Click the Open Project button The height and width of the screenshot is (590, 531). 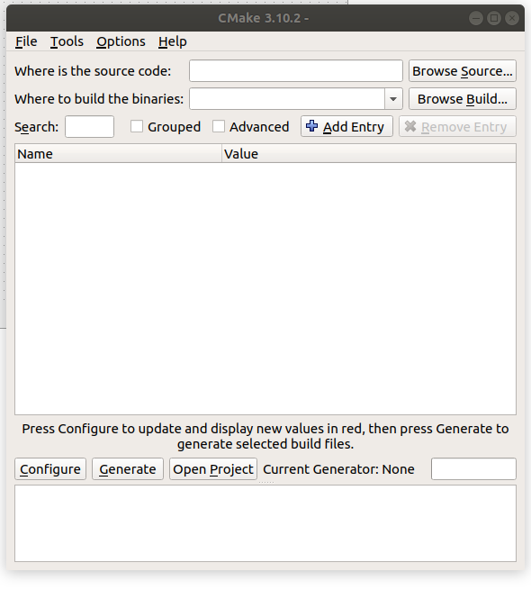213,468
